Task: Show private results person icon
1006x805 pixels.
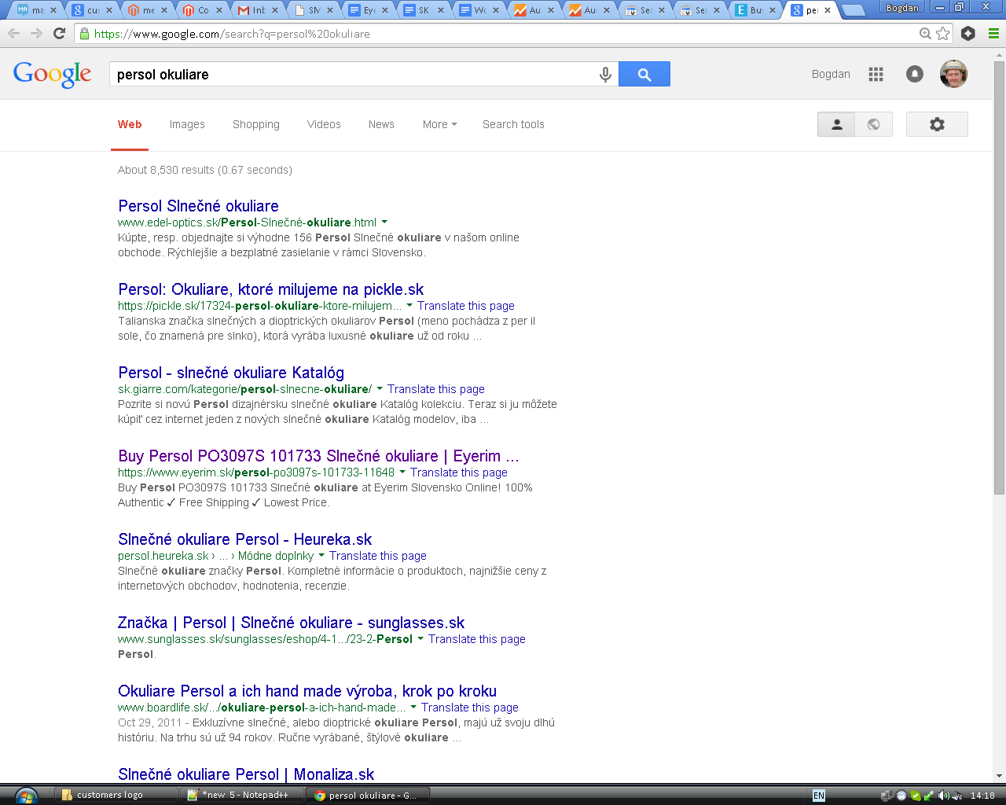Action: point(837,124)
